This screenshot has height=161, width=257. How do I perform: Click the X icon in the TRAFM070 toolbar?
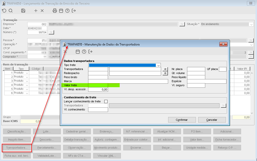point(65,52)
